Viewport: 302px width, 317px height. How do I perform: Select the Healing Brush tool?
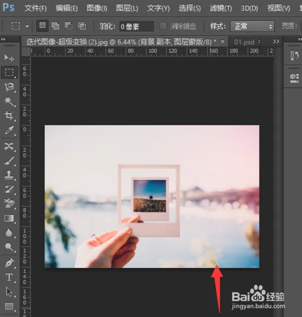click(x=9, y=146)
